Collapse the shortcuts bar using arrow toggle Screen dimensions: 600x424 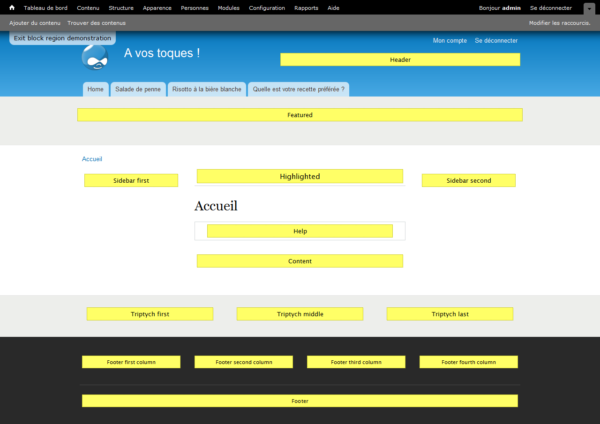click(589, 8)
